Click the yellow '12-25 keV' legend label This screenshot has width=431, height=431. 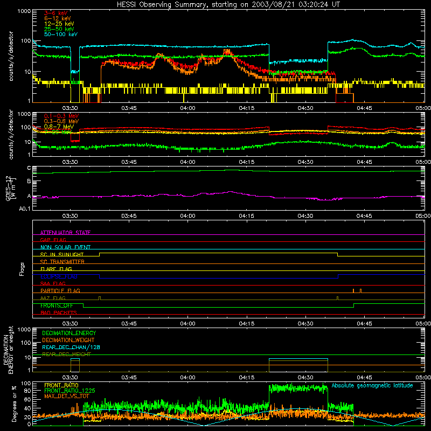pyautogui.click(x=59, y=24)
